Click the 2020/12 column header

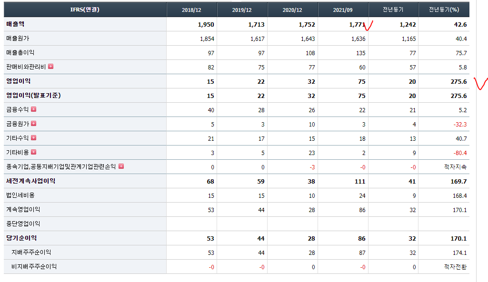(x=292, y=10)
